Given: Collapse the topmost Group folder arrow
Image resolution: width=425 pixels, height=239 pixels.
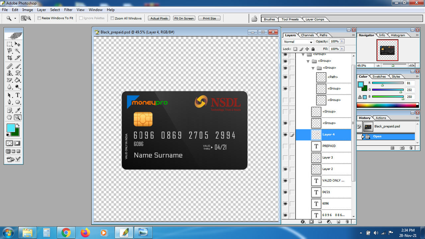Looking at the screenshot, I should point(303,54).
